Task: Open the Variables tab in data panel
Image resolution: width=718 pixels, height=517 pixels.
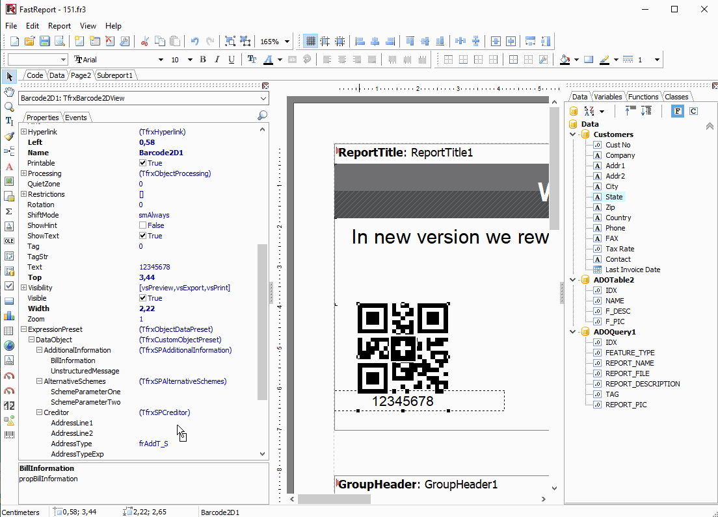Action: (x=608, y=97)
